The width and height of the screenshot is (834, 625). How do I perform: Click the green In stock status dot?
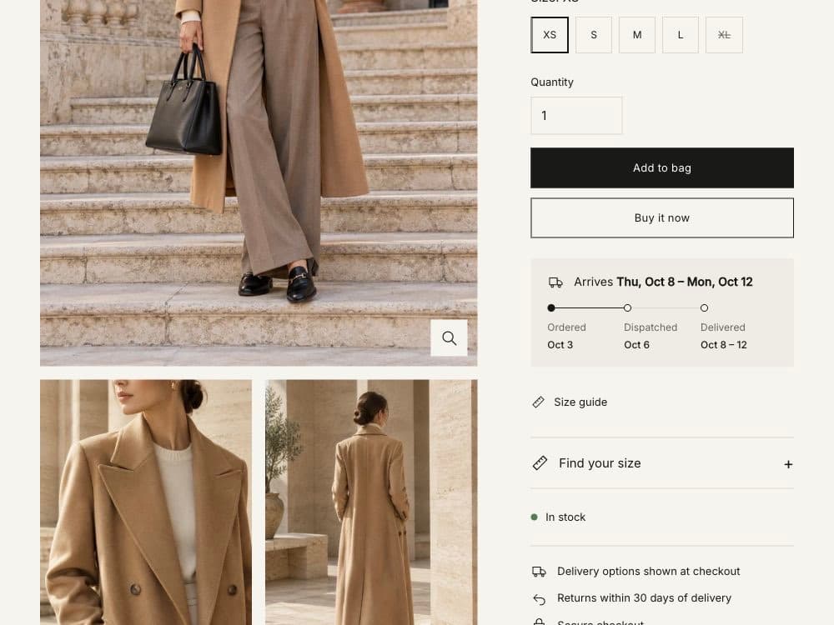point(534,517)
